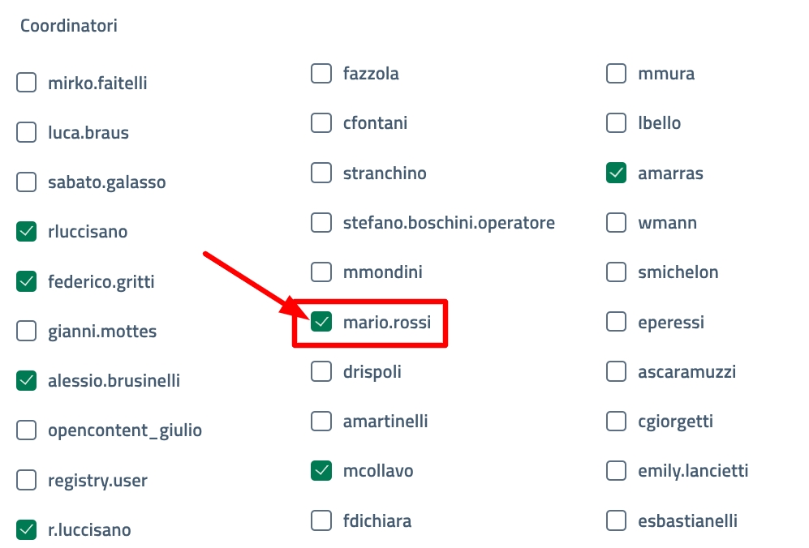
Task: Select fazzola as coordinator
Action: 321,74
